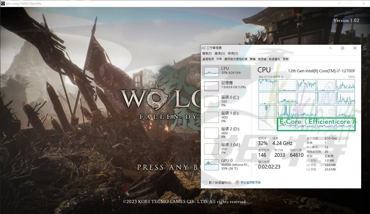
Task: Collapse view with 較少詳細資料(D) button
Action: click(217, 183)
